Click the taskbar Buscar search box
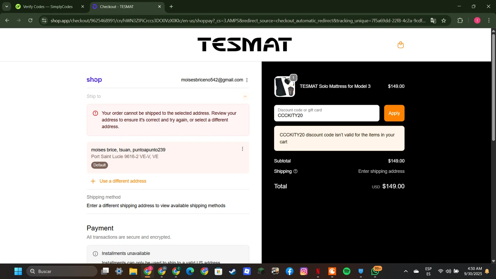The width and height of the screenshot is (496, 279). click(62, 271)
